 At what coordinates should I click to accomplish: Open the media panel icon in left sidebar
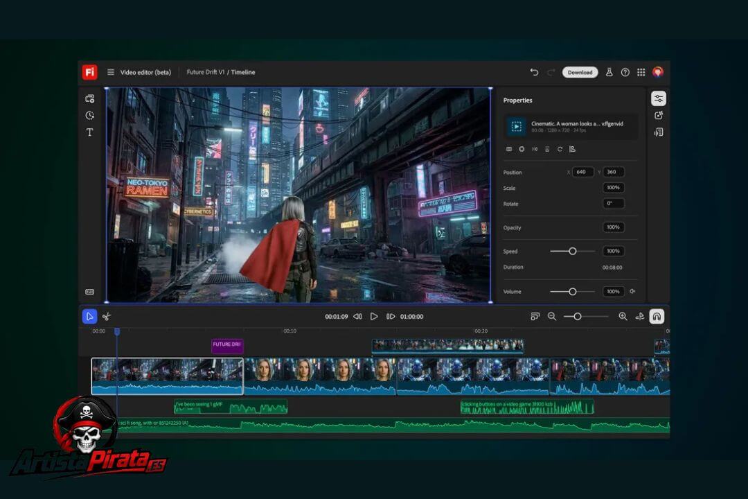coord(89,99)
